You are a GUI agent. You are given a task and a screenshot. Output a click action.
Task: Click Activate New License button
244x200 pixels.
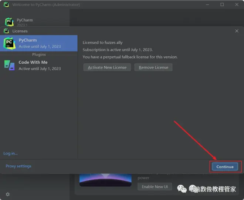(x=107, y=67)
